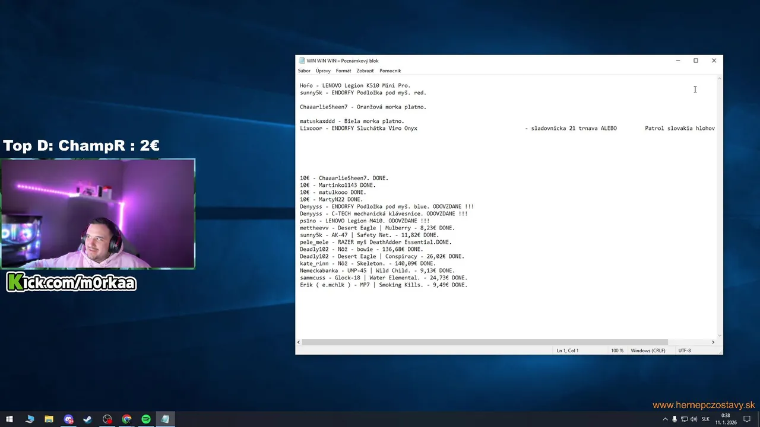Click the 'Deadly102 - Nôž - bowie' line

tap(362, 249)
